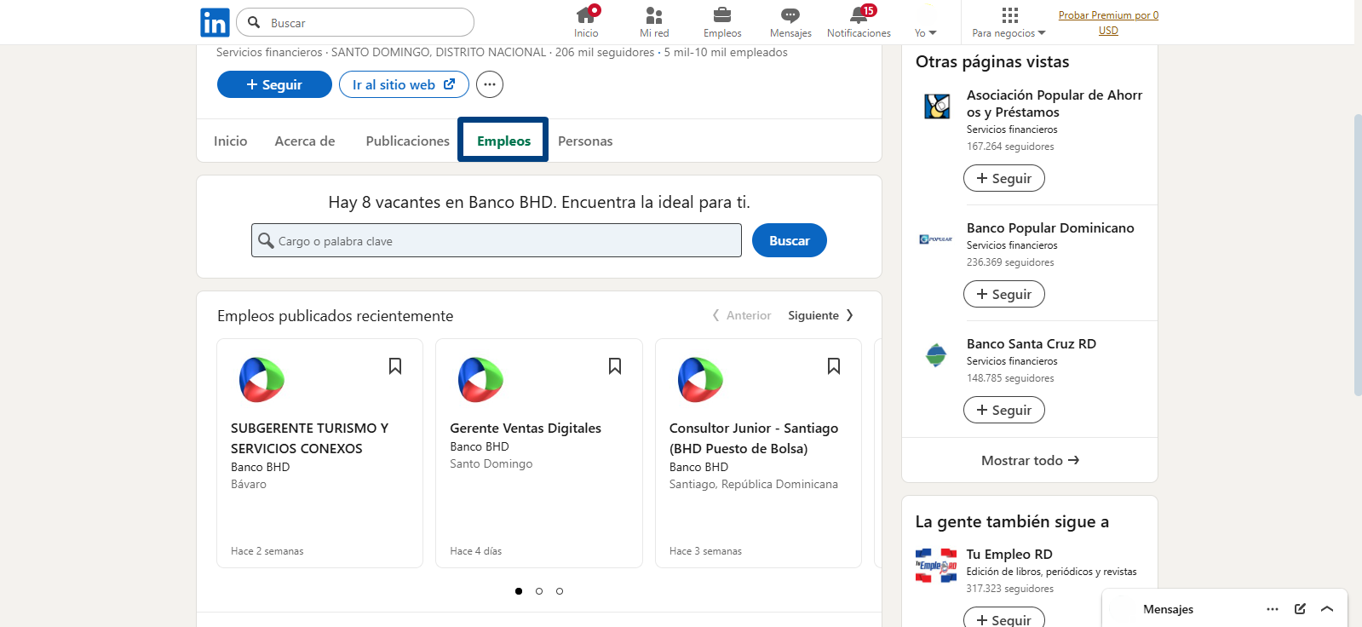Follow Banco BHD with Seguir button
1362x627 pixels.
point(274,84)
